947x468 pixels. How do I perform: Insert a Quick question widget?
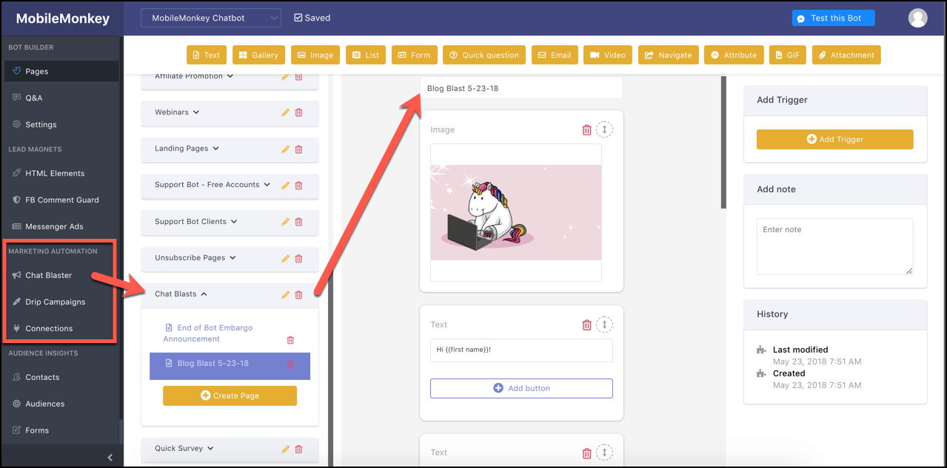coord(483,55)
